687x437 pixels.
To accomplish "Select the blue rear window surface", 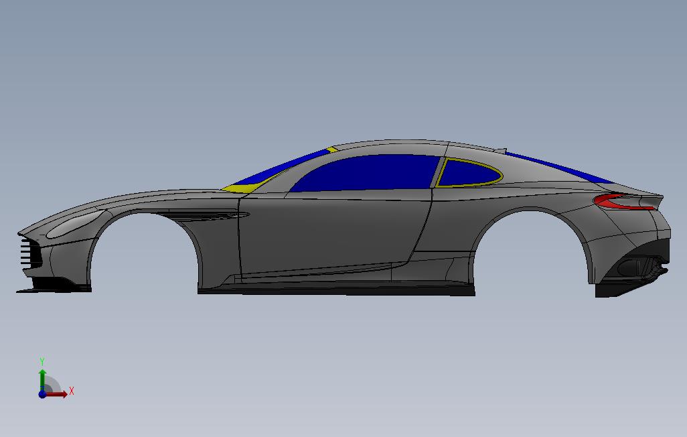I will pyautogui.click(x=561, y=167).
